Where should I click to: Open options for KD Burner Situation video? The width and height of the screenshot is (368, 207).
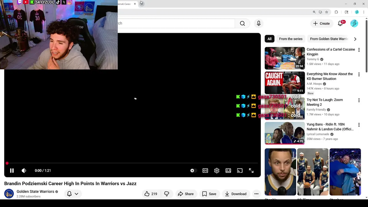point(359,74)
